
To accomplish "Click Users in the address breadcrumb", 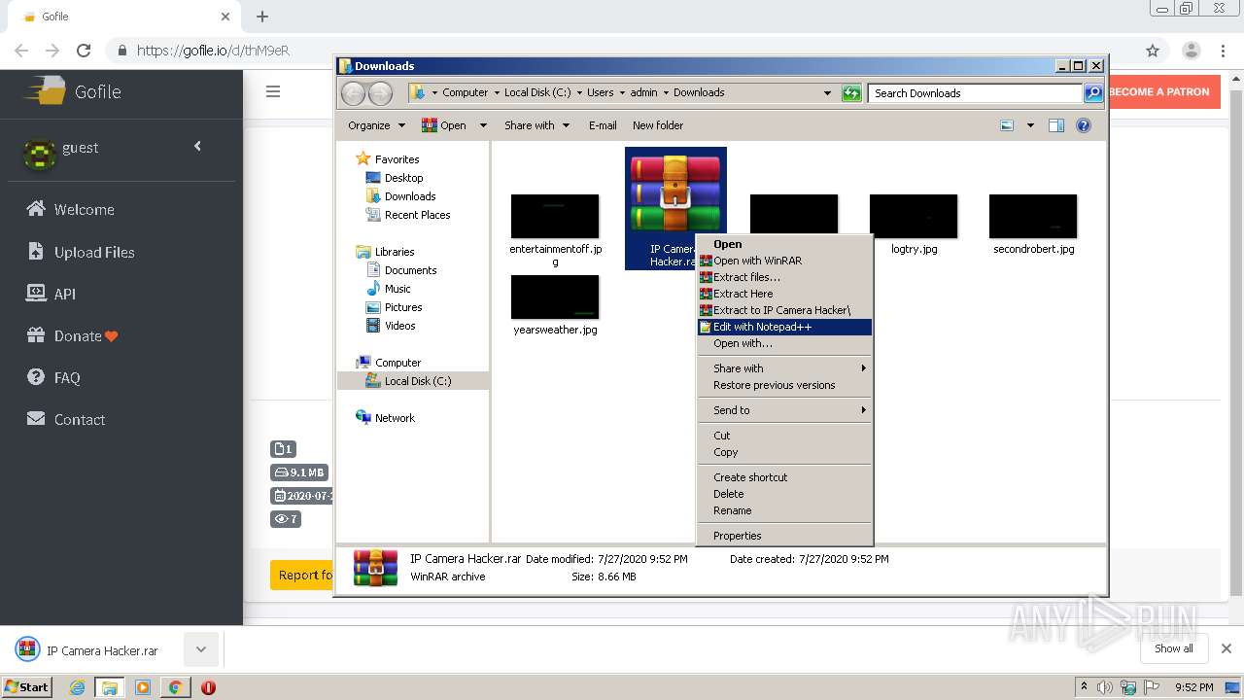I will coord(600,93).
